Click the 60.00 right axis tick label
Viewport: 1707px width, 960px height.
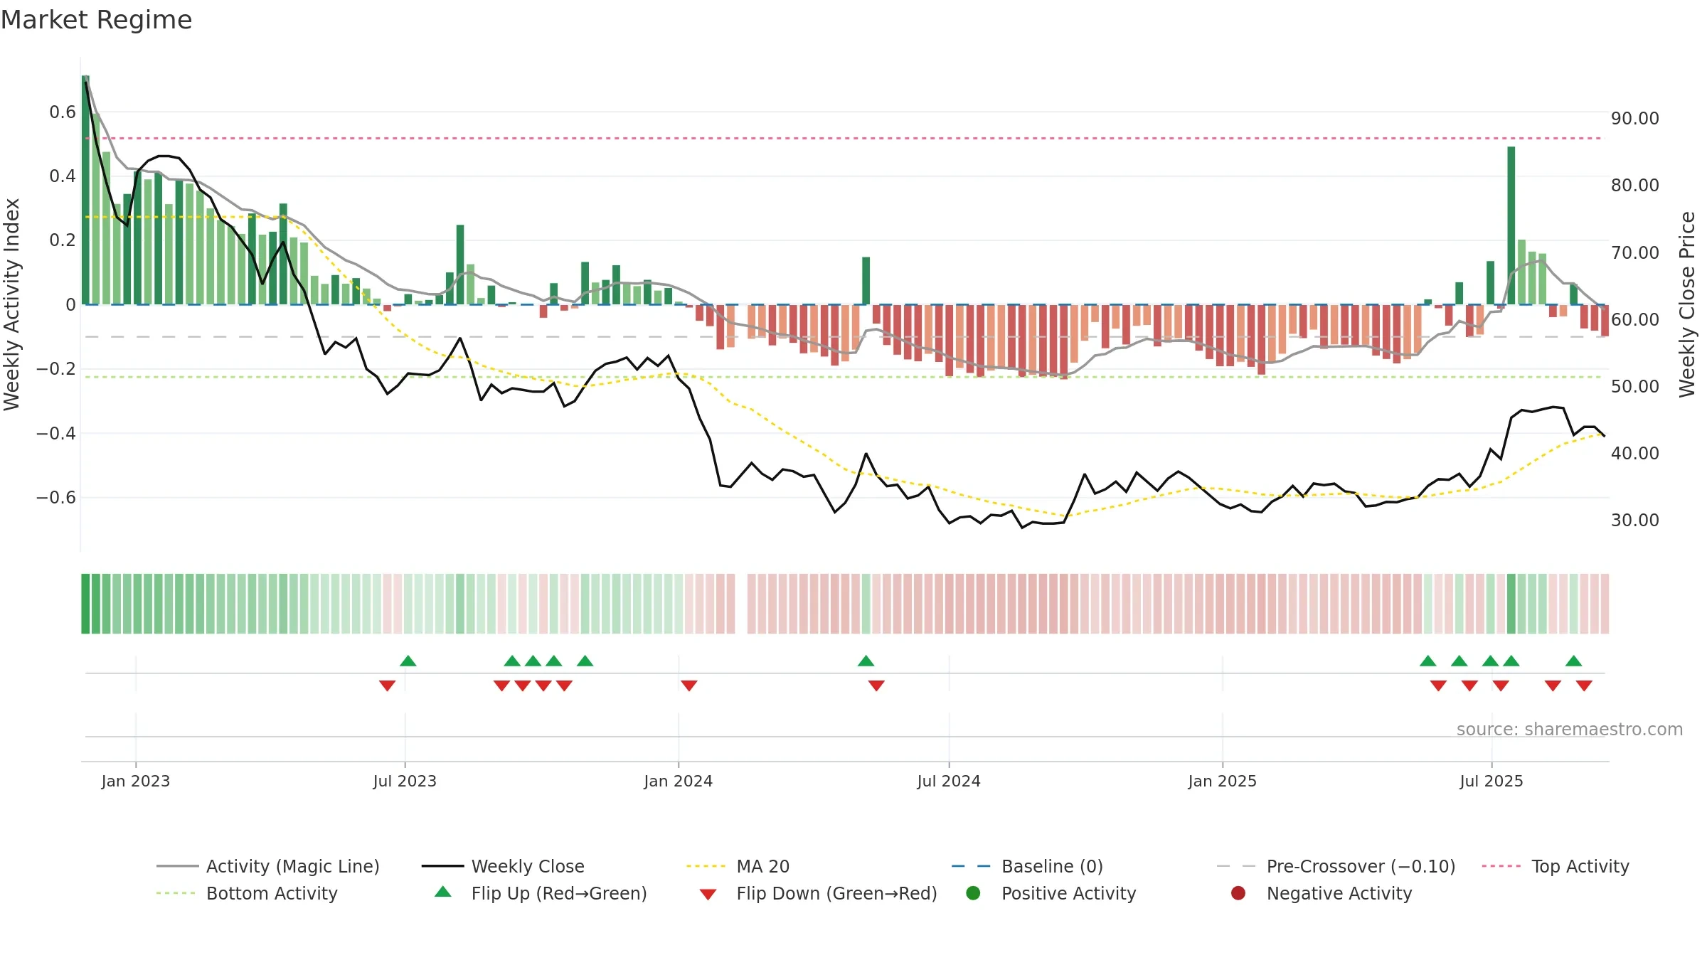tap(1635, 319)
